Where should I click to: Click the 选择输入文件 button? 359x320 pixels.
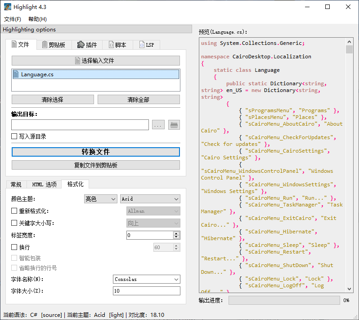click(96, 61)
